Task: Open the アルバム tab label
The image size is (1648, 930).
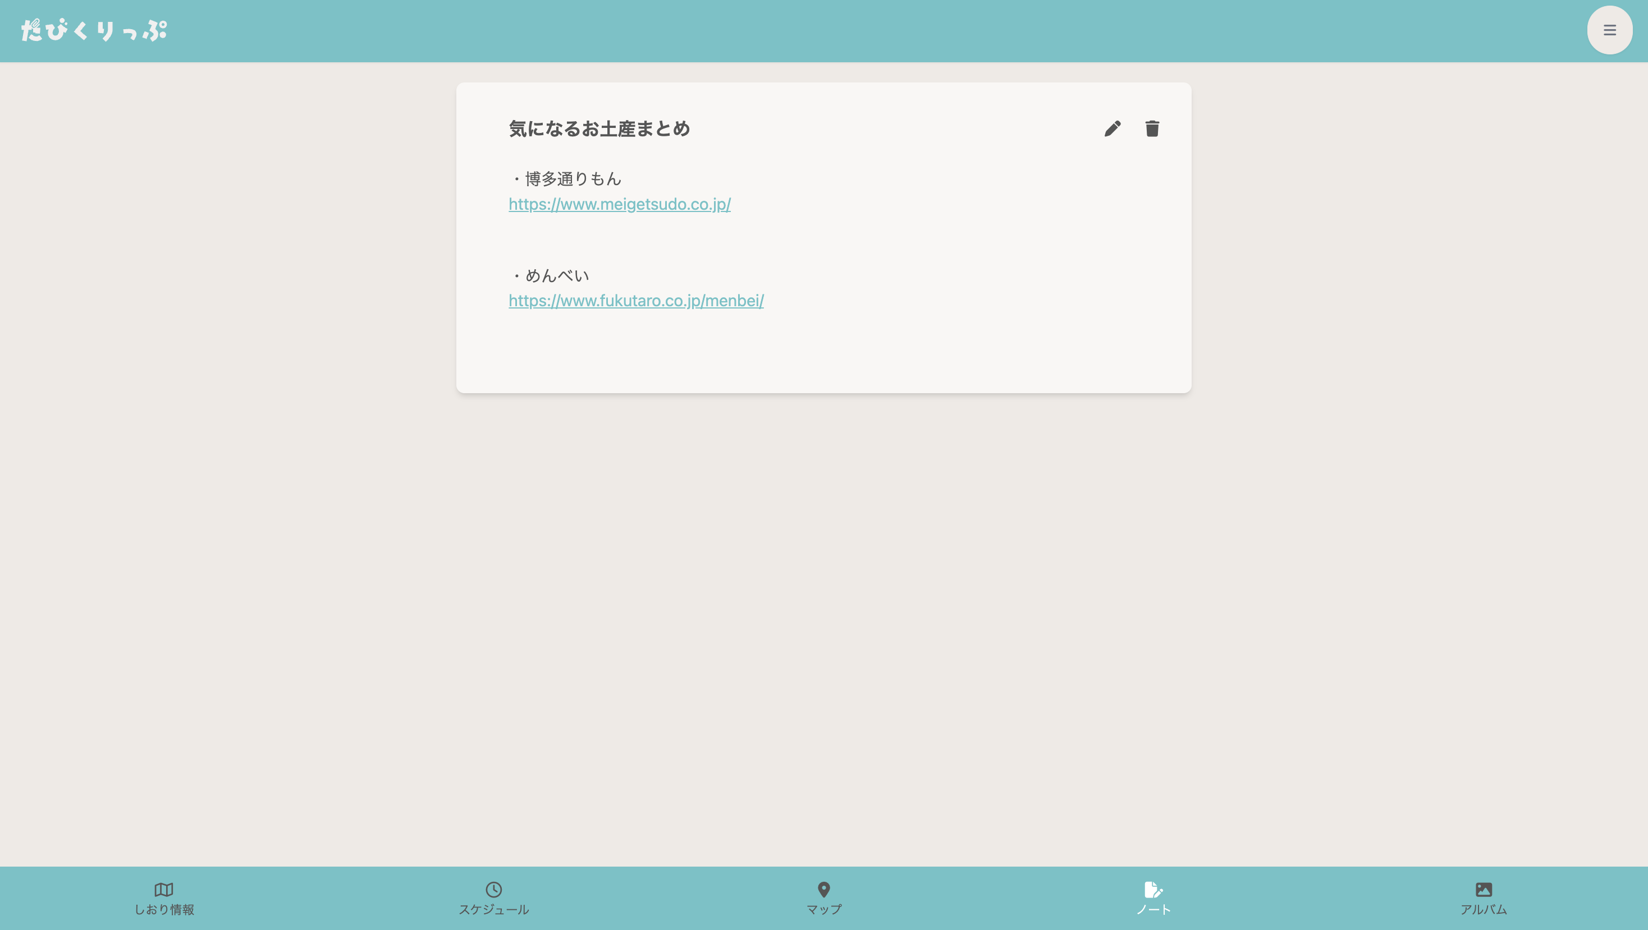Action: pyautogui.click(x=1483, y=910)
